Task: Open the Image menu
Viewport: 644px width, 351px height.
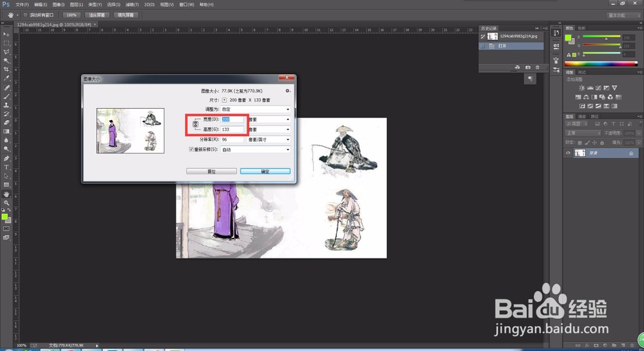Action: pyautogui.click(x=59, y=4)
